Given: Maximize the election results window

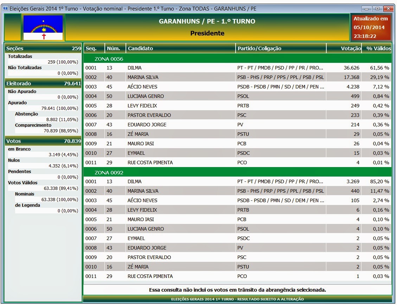Looking at the screenshot, I should pos(377,8).
